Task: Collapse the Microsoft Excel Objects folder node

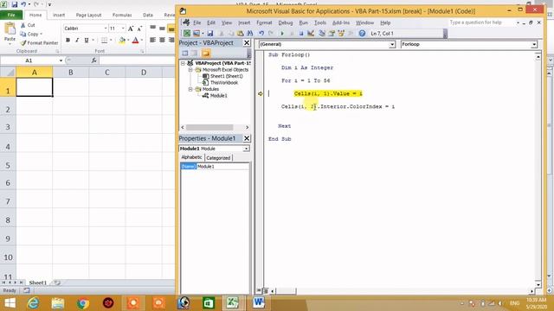Action: pyautogui.click(x=190, y=70)
